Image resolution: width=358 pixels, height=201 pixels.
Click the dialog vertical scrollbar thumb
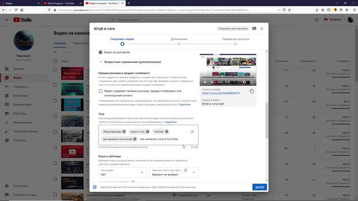pyautogui.click(x=266, y=121)
